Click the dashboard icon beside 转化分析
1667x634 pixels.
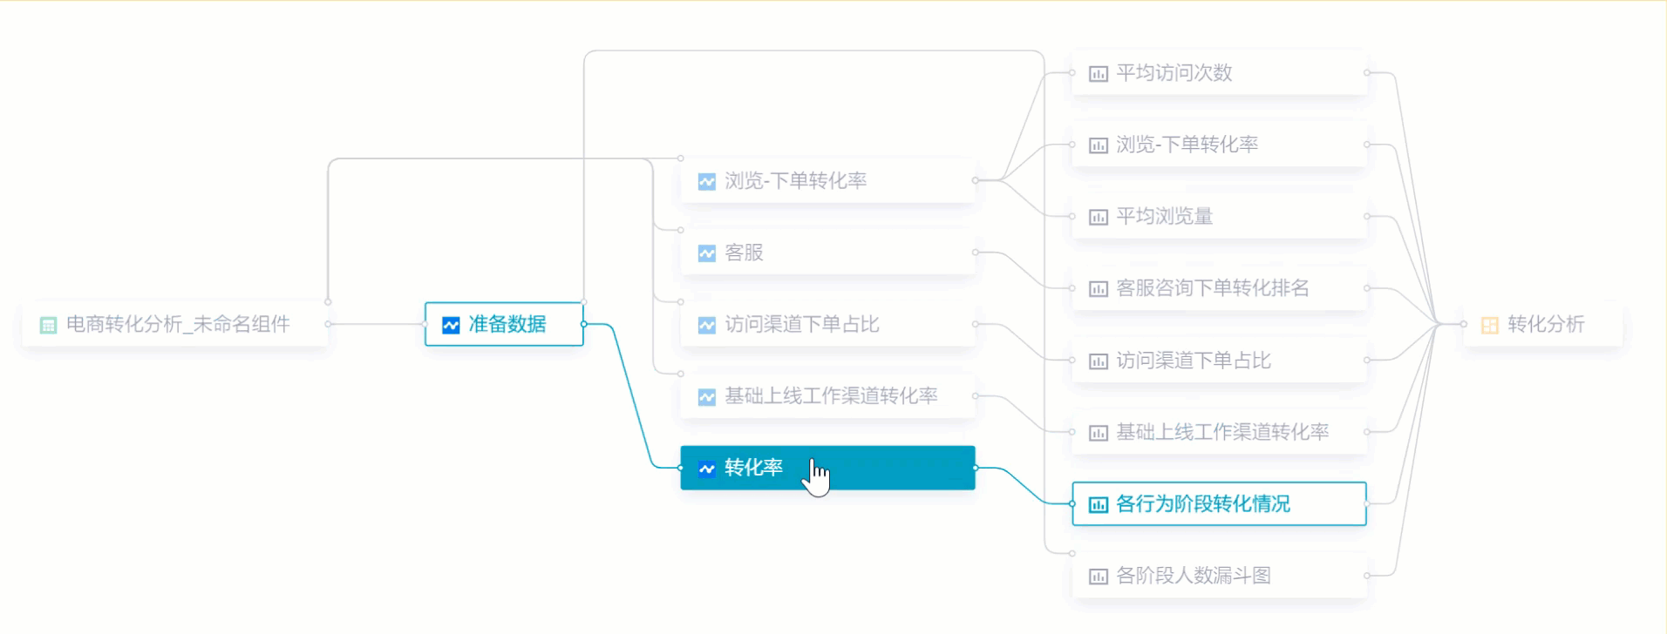(x=1489, y=325)
